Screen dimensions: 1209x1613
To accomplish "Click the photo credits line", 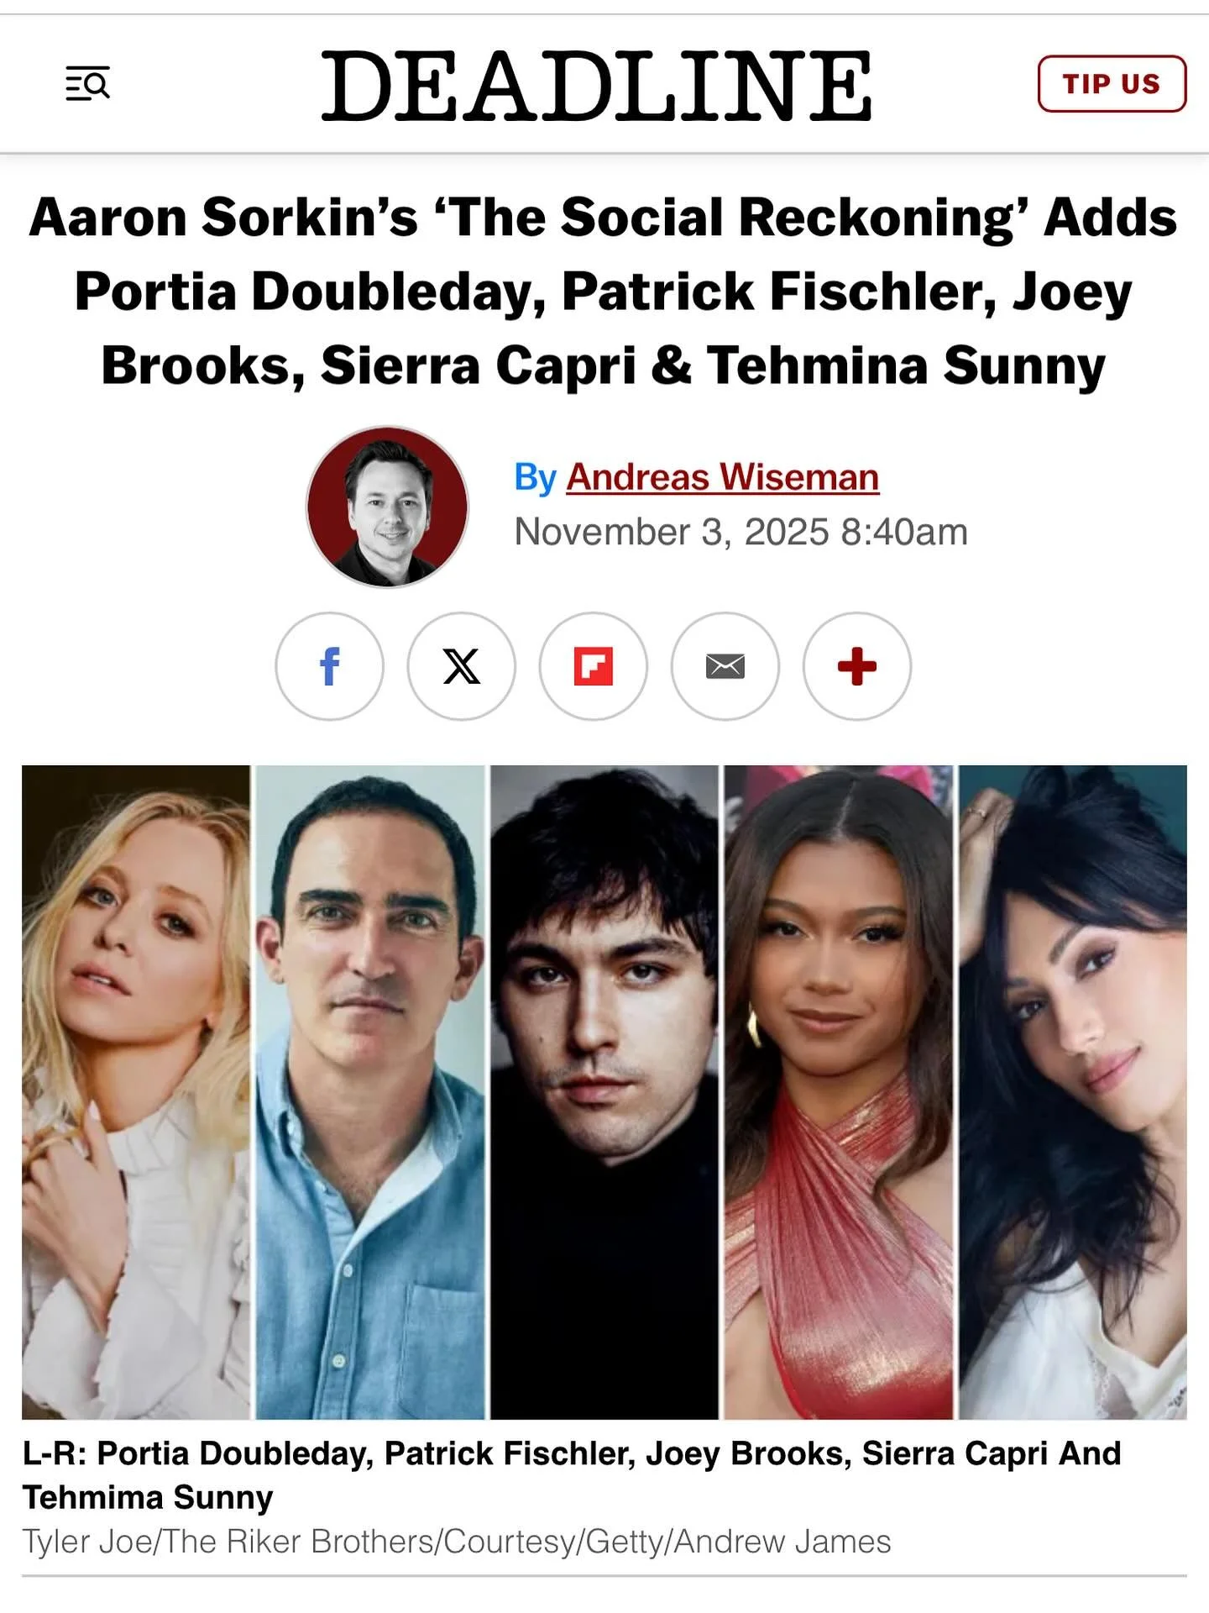I will pyautogui.click(x=457, y=1542).
